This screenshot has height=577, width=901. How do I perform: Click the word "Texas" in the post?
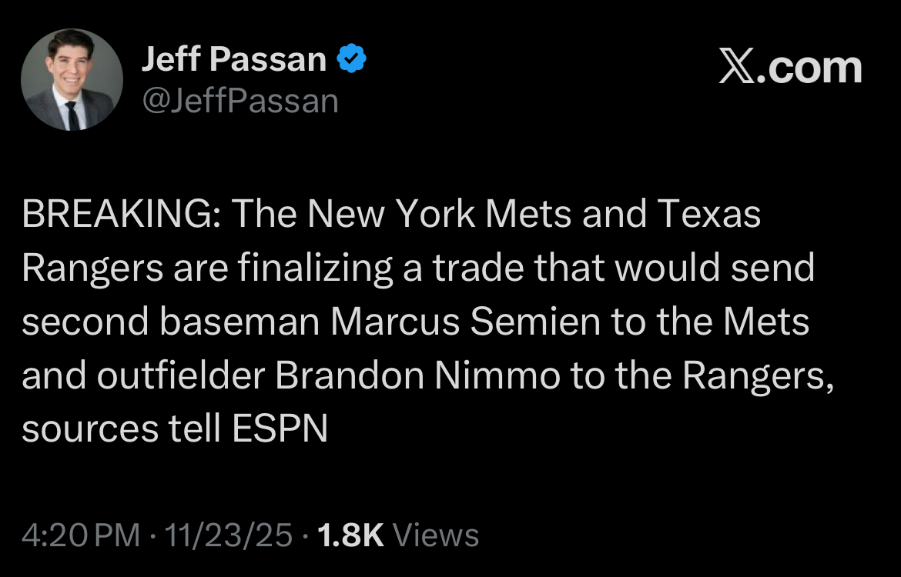tap(709, 216)
